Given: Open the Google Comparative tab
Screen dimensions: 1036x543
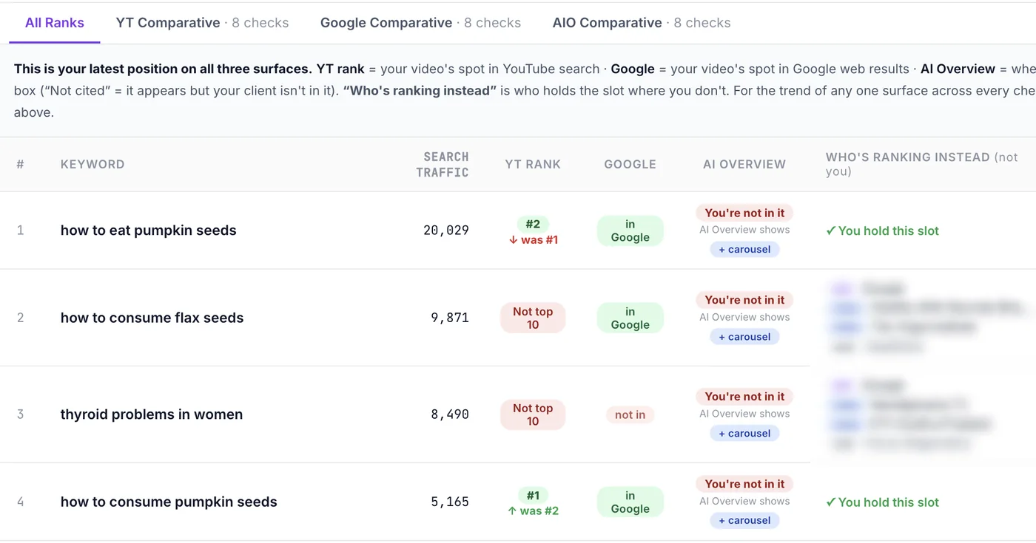Looking at the screenshot, I should pyautogui.click(x=420, y=23).
